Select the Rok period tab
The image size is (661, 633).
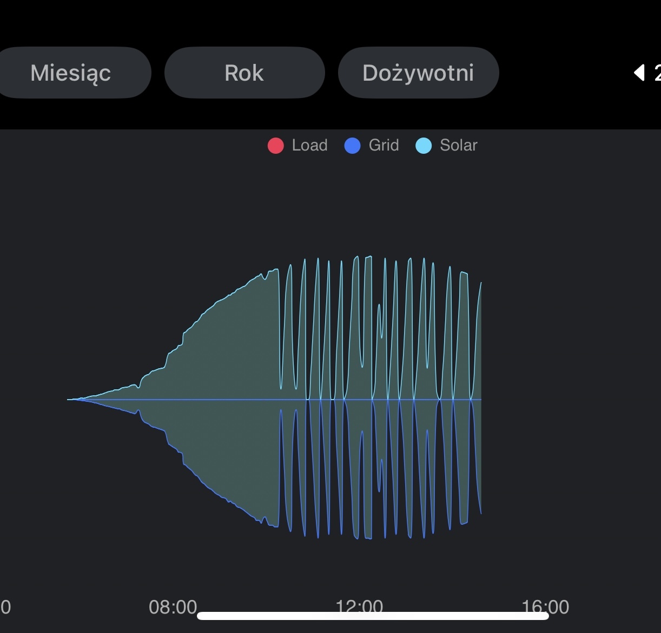(x=244, y=73)
